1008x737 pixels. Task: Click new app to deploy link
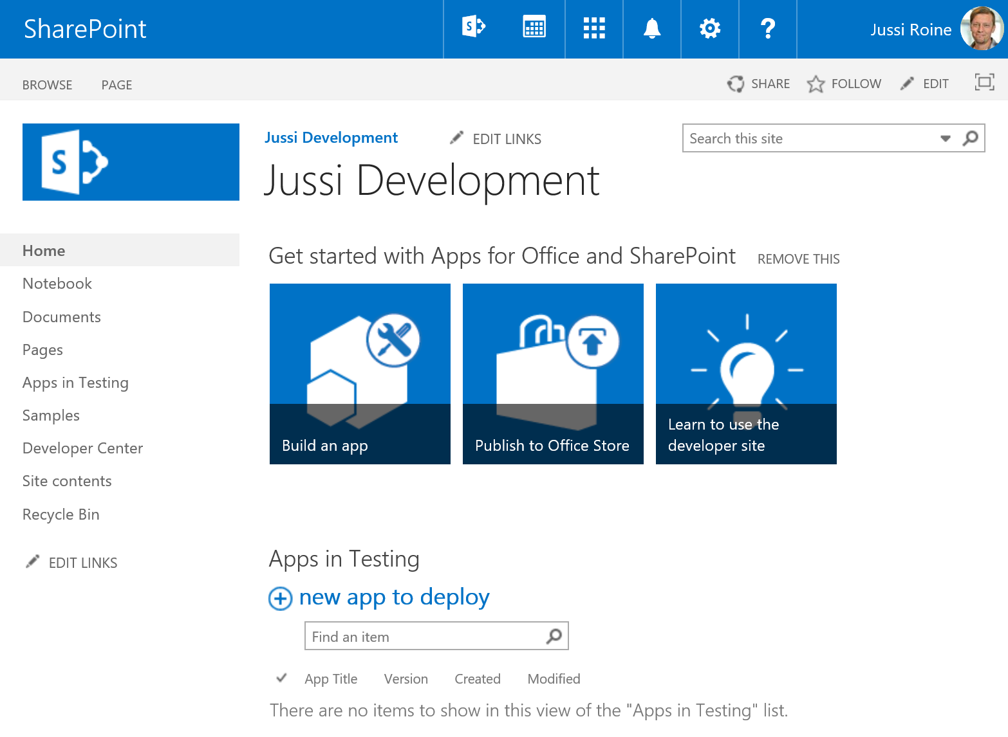click(394, 597)
